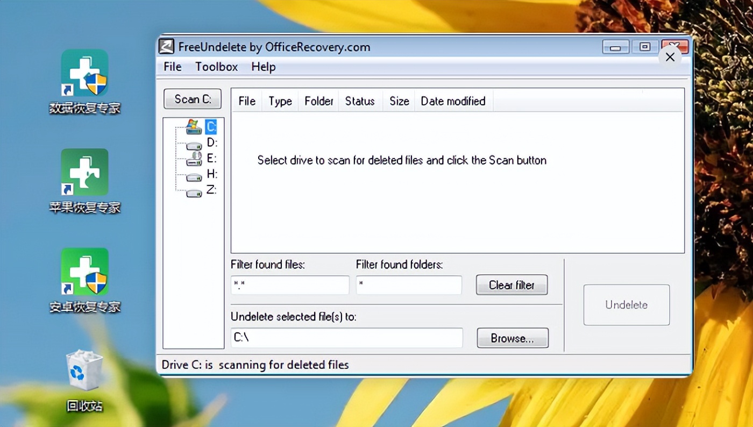The image size is (753, 427).
Task: Click the 'Select drive to scan' instruction text
Action: coord(402,160)
